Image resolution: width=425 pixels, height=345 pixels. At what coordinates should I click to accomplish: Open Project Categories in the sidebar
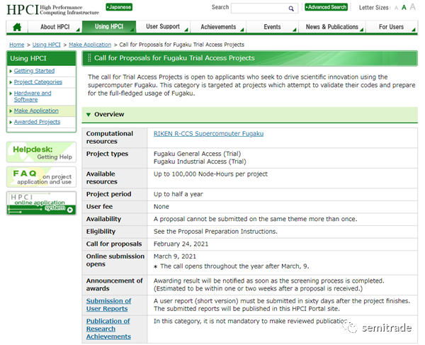pyautogui.click(x=38, y=82)
